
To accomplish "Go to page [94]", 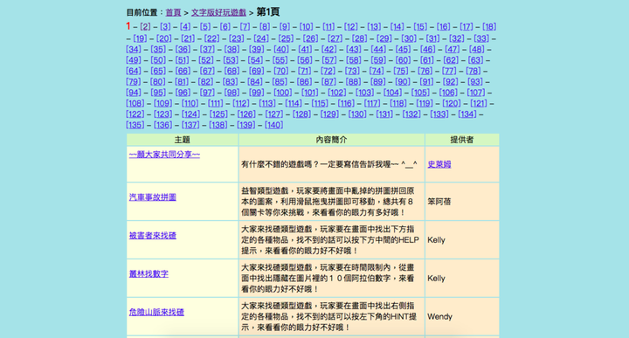I will click(134, 93).
